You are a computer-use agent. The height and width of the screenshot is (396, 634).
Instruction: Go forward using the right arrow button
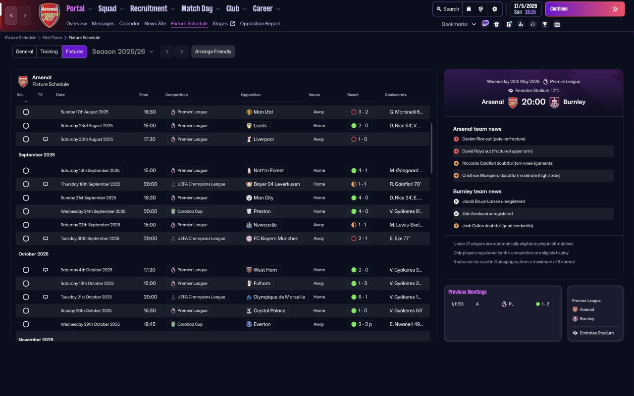click(25, 15)
